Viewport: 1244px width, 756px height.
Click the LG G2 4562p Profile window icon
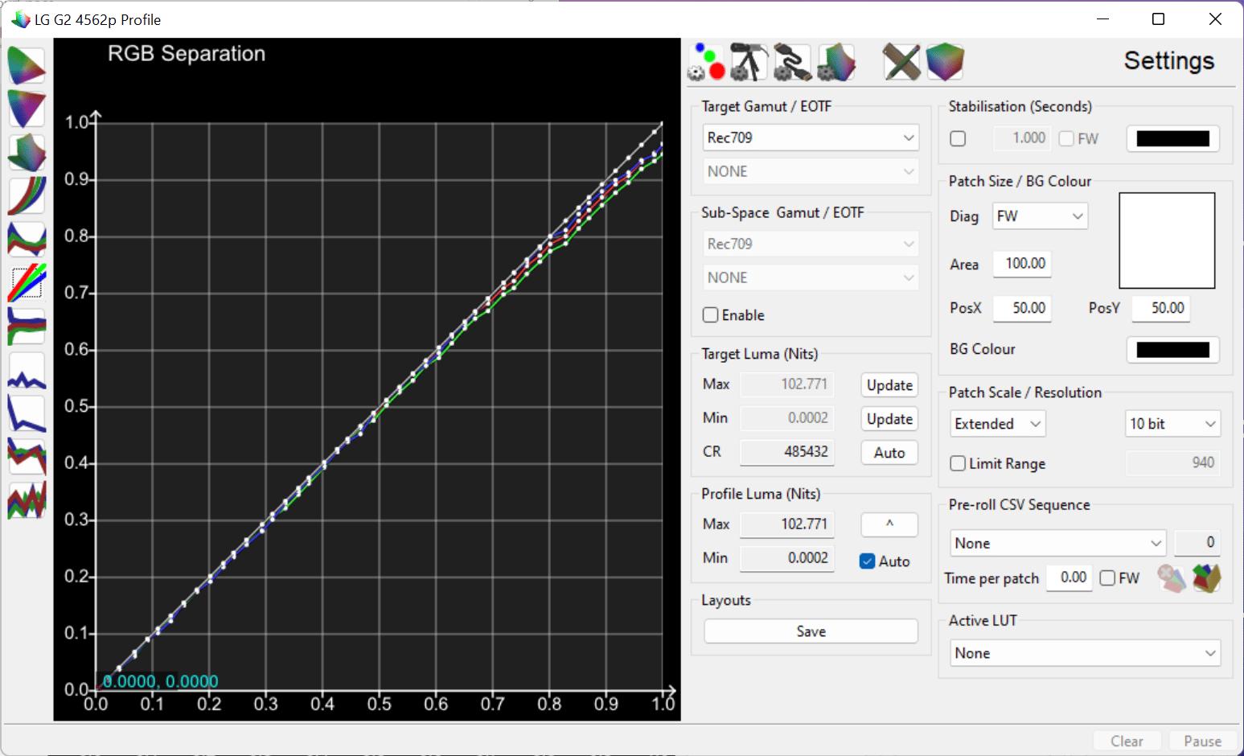coord(20,19)
